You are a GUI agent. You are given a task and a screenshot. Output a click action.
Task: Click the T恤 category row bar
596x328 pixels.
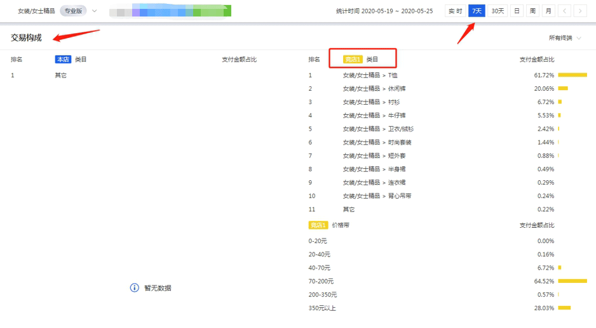[x=572, y=75]
